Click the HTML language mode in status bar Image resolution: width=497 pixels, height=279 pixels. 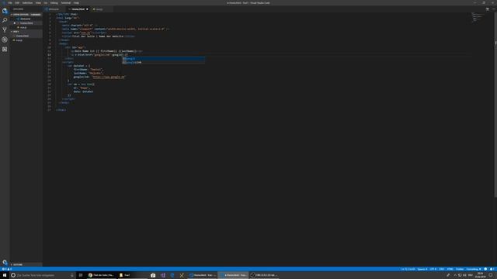[x=450, y=269]
